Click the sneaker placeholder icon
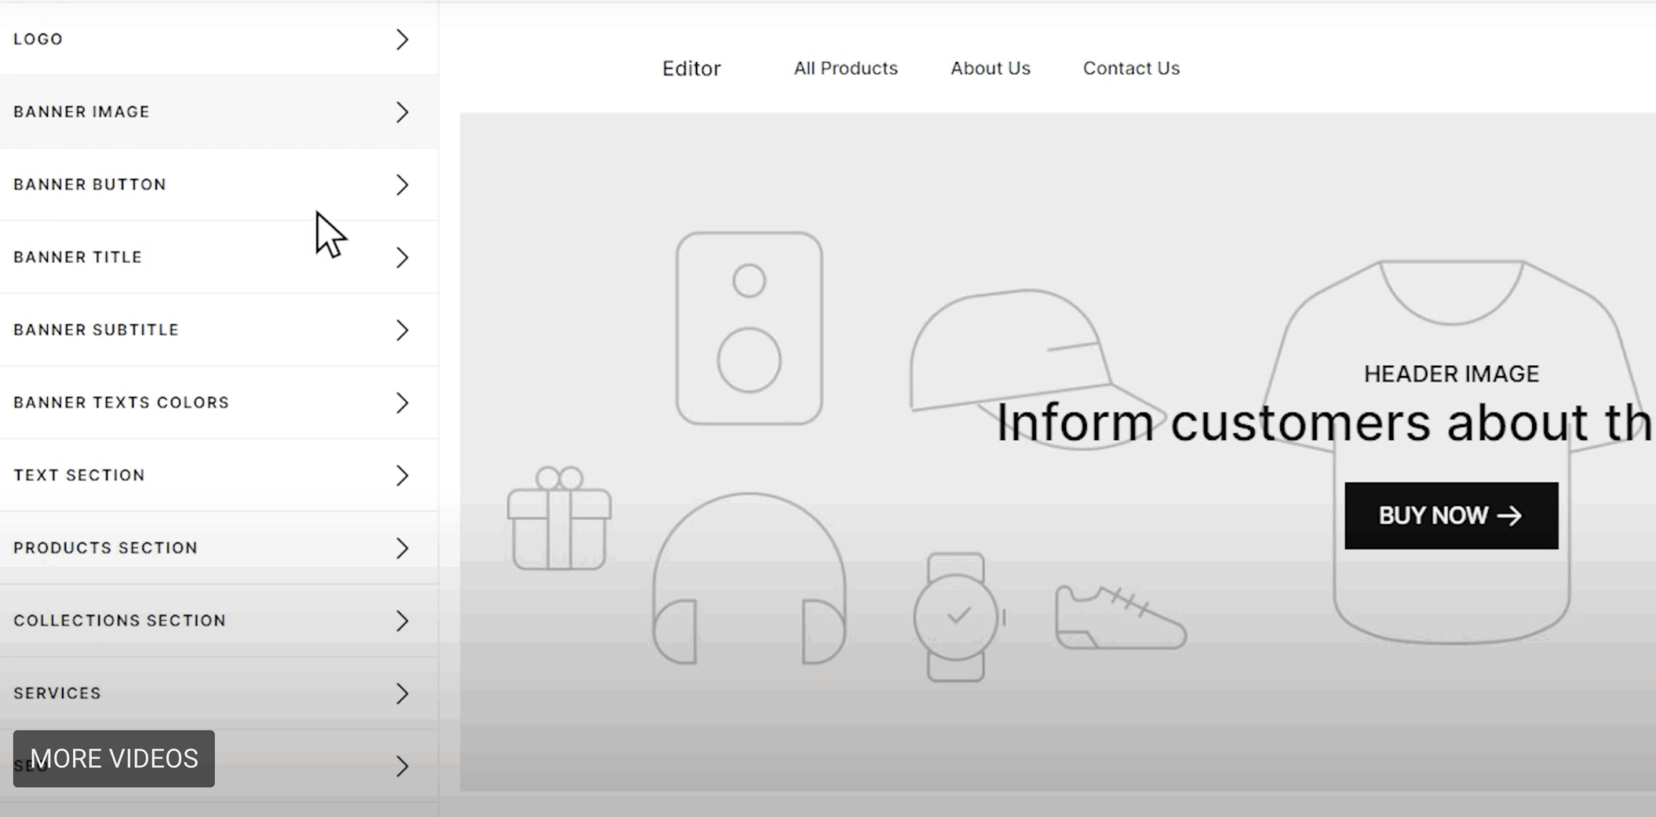1656x817 pixels. click(x=1119, y=614)
